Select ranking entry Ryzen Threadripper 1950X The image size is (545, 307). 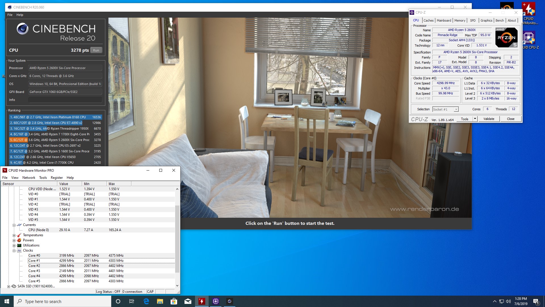pos(55,128)
